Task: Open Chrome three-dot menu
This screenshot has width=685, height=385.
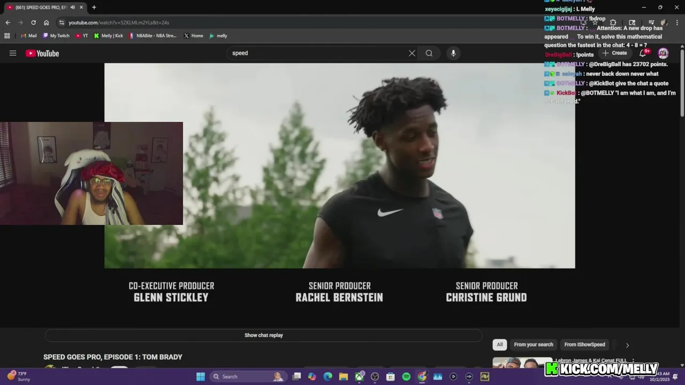Action: click(x=677, y=22)
